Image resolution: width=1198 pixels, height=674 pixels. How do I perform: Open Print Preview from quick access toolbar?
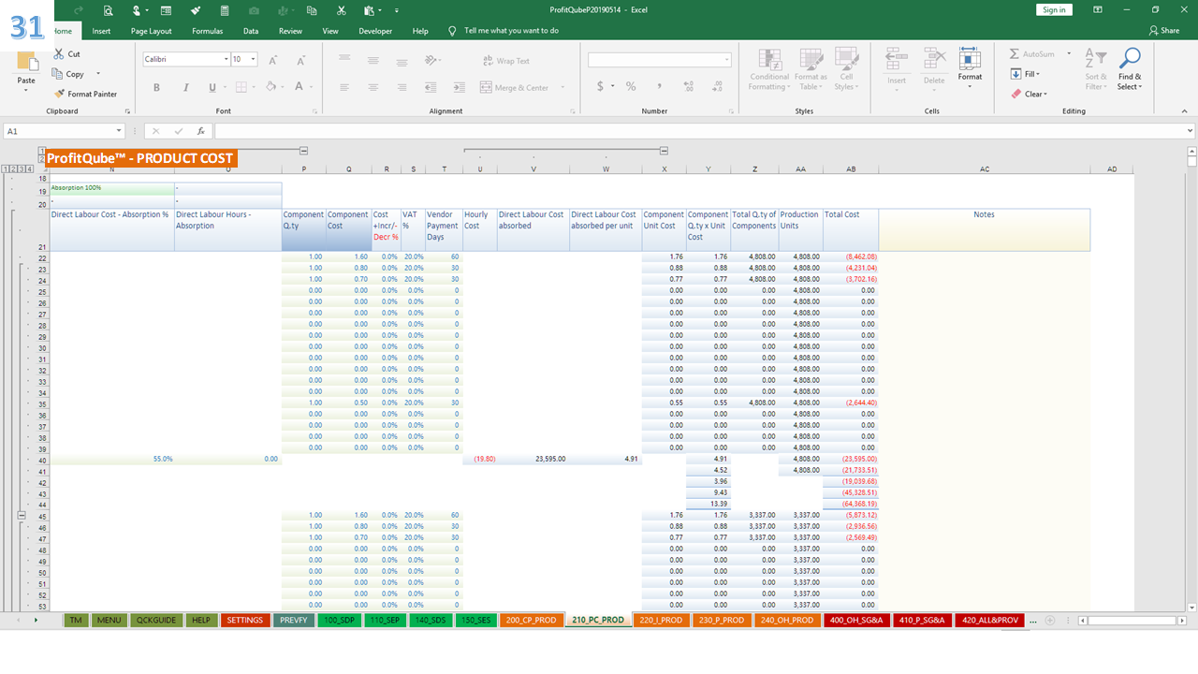pyautogui.click(x=109, y=10)
